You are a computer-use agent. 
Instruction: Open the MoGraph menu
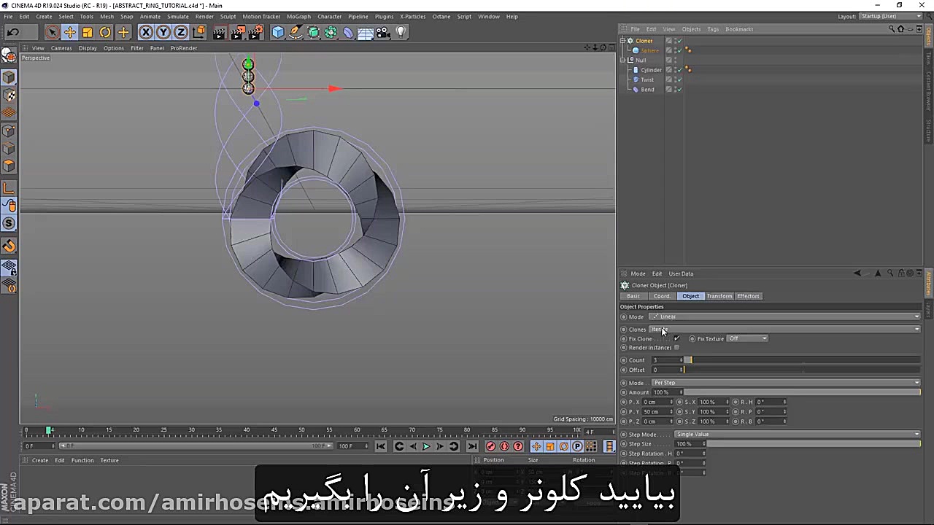point(298,17)
